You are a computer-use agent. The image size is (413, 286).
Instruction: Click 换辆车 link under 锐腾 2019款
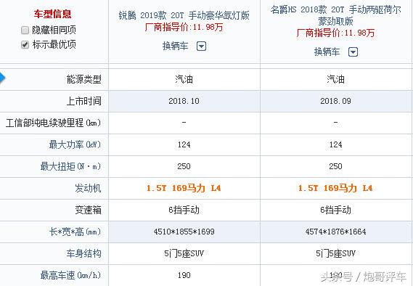175,46
